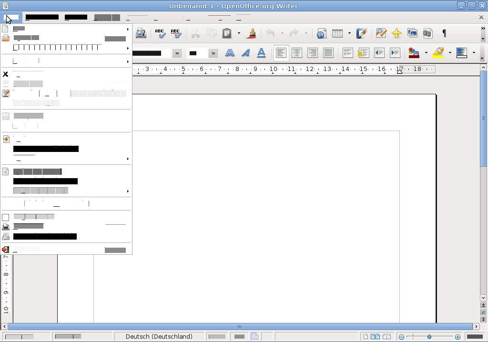Insert a hyperlink using the globe icon
The image size is (488, 342).
pos(321,33)
